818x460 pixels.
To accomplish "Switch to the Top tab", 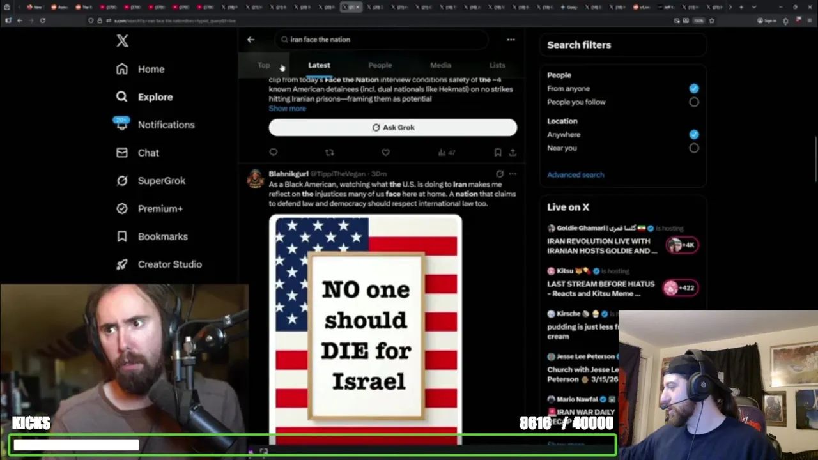I will pyautogui.click(x=263, y=65).
